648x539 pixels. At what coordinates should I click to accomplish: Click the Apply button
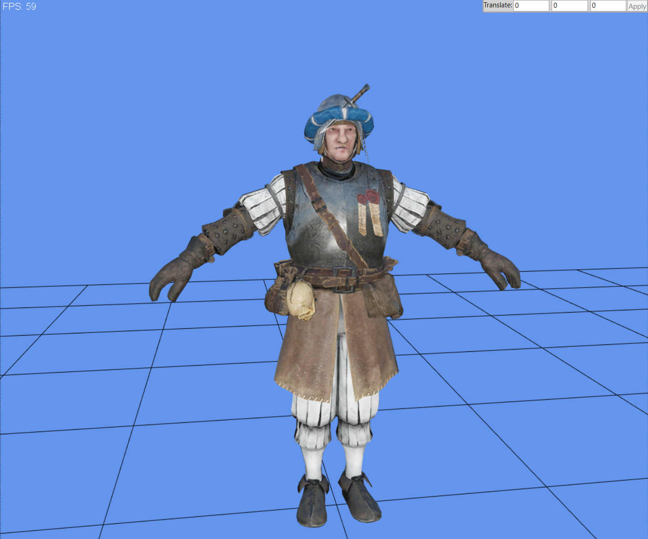tap(637, 6)
